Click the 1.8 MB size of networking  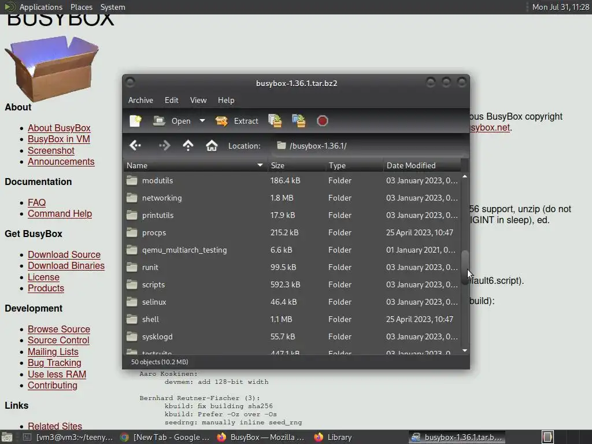pyautogui.click(x=282, y=198)
